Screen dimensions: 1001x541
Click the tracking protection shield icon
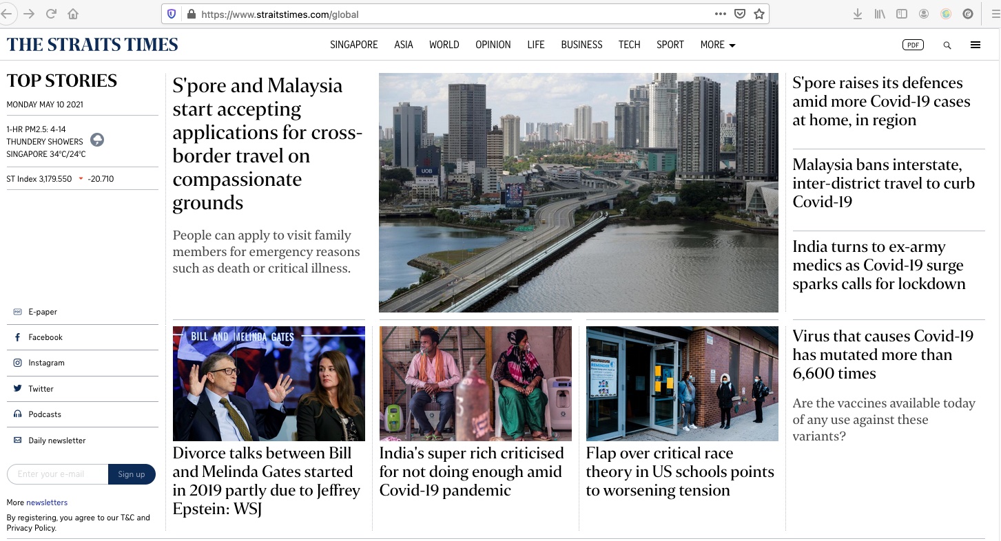click(x=172, y=14)
